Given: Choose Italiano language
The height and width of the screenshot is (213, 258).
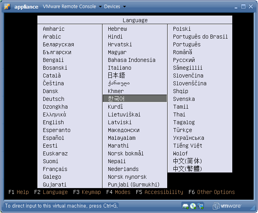Looking at the screenshot, I should click(x=120, y=68).
